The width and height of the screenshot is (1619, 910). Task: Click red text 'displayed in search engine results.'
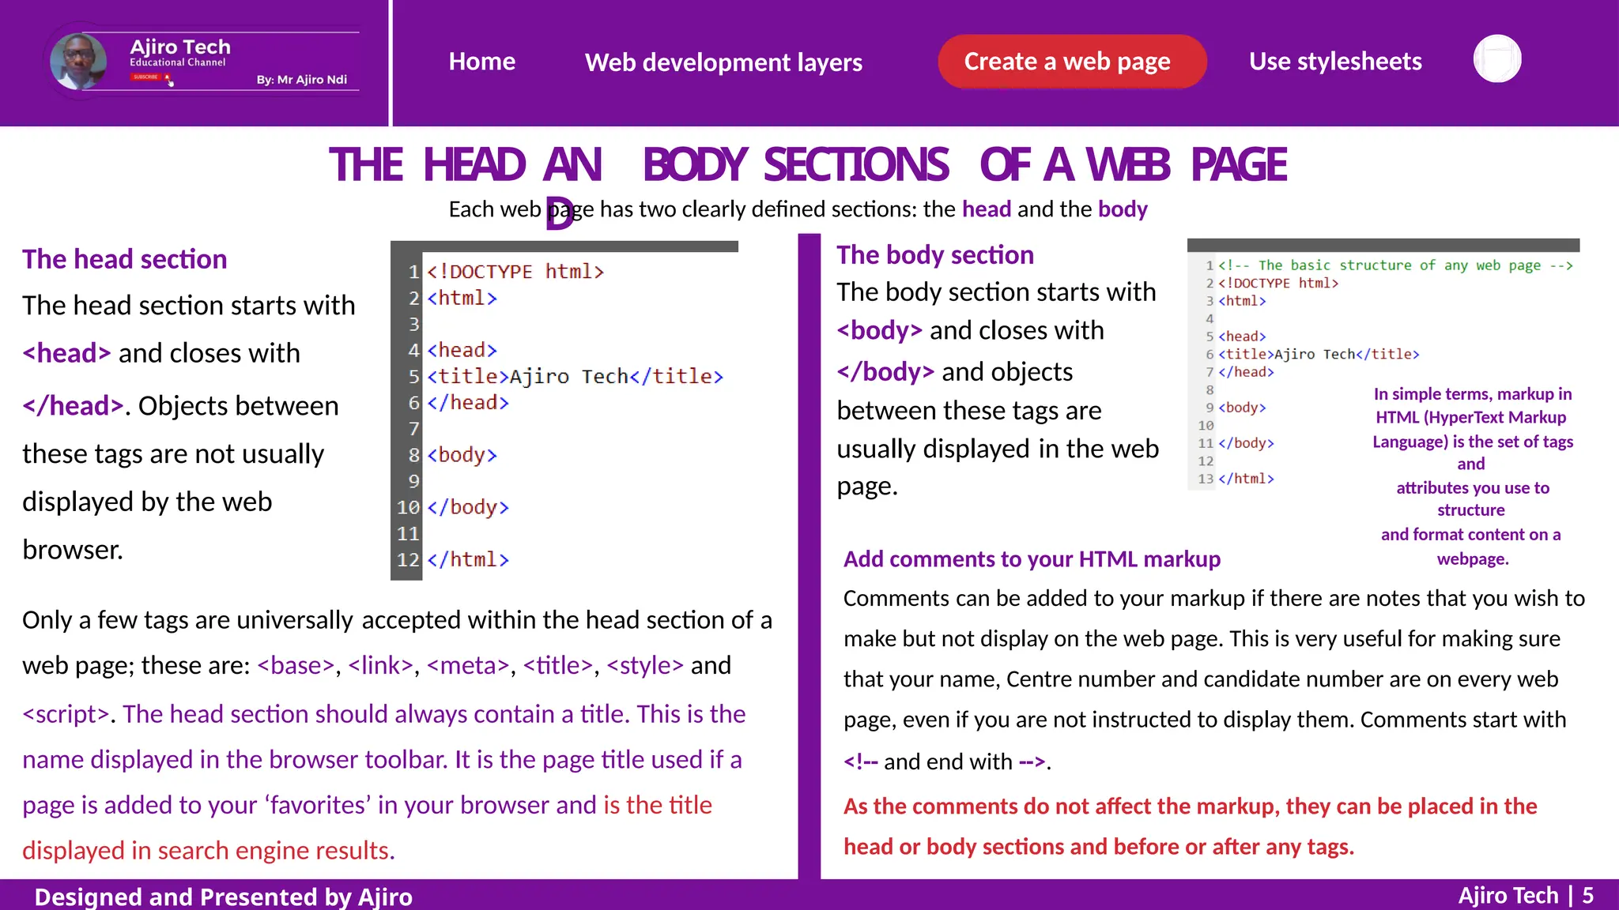tap(209, 851)
